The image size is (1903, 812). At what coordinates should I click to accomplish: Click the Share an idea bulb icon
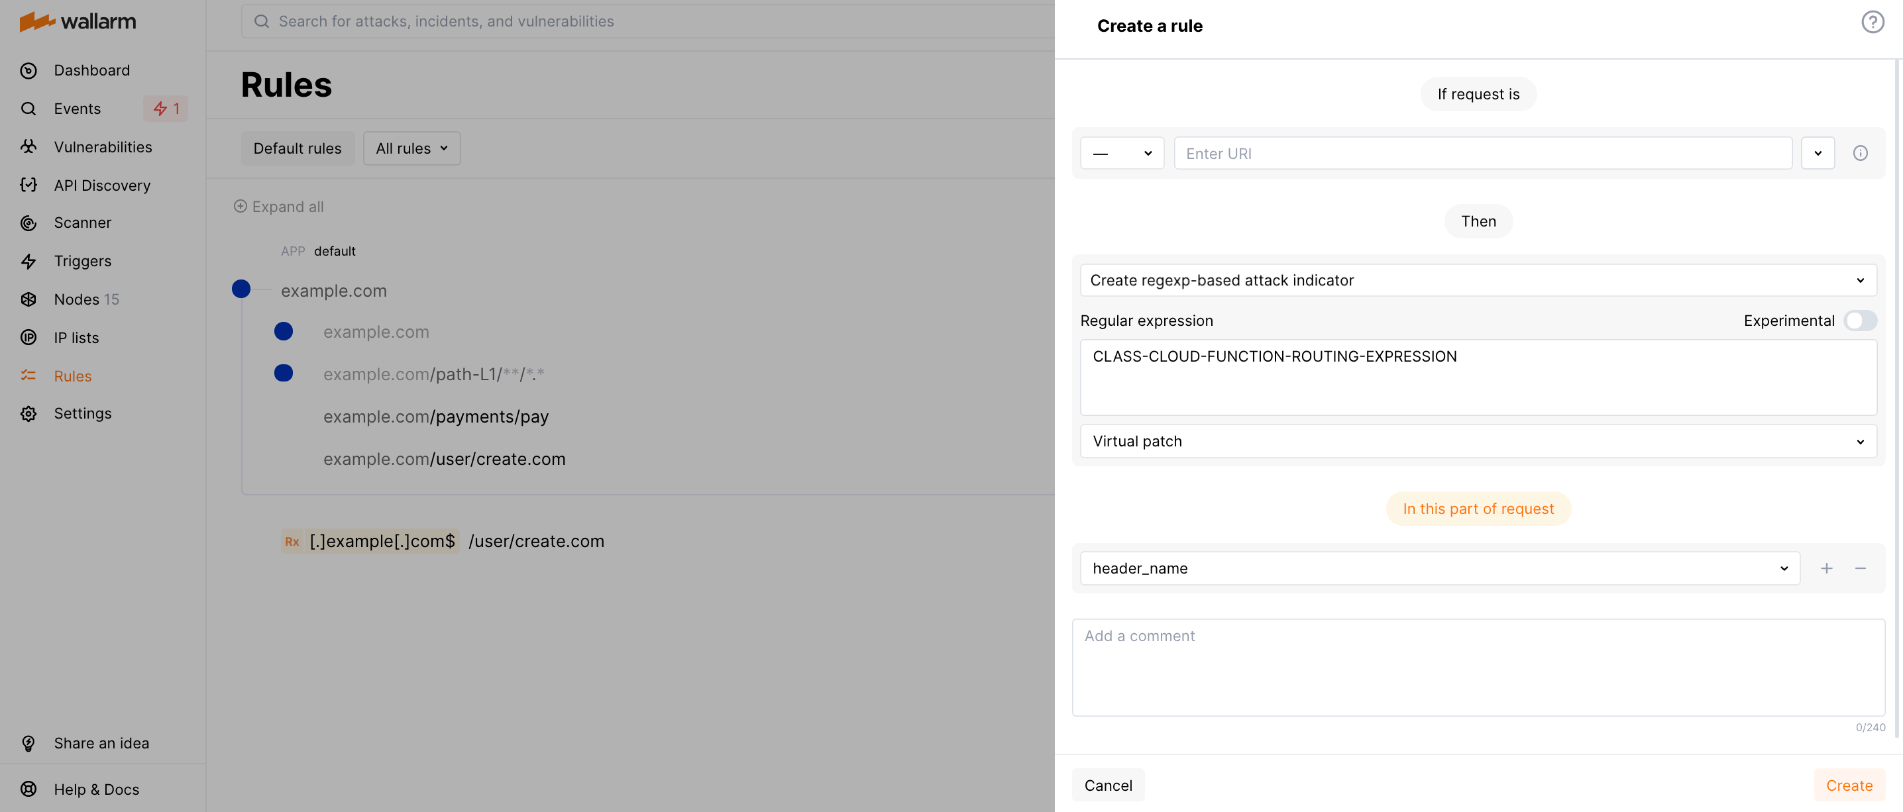(28, 743)
